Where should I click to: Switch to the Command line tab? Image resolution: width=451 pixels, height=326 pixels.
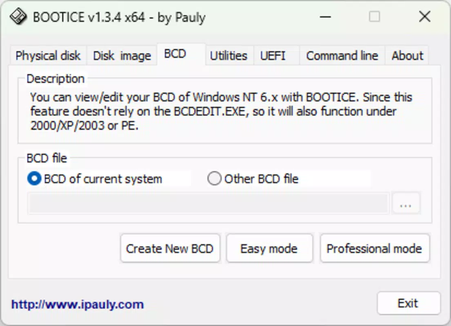tap(342, 55)
